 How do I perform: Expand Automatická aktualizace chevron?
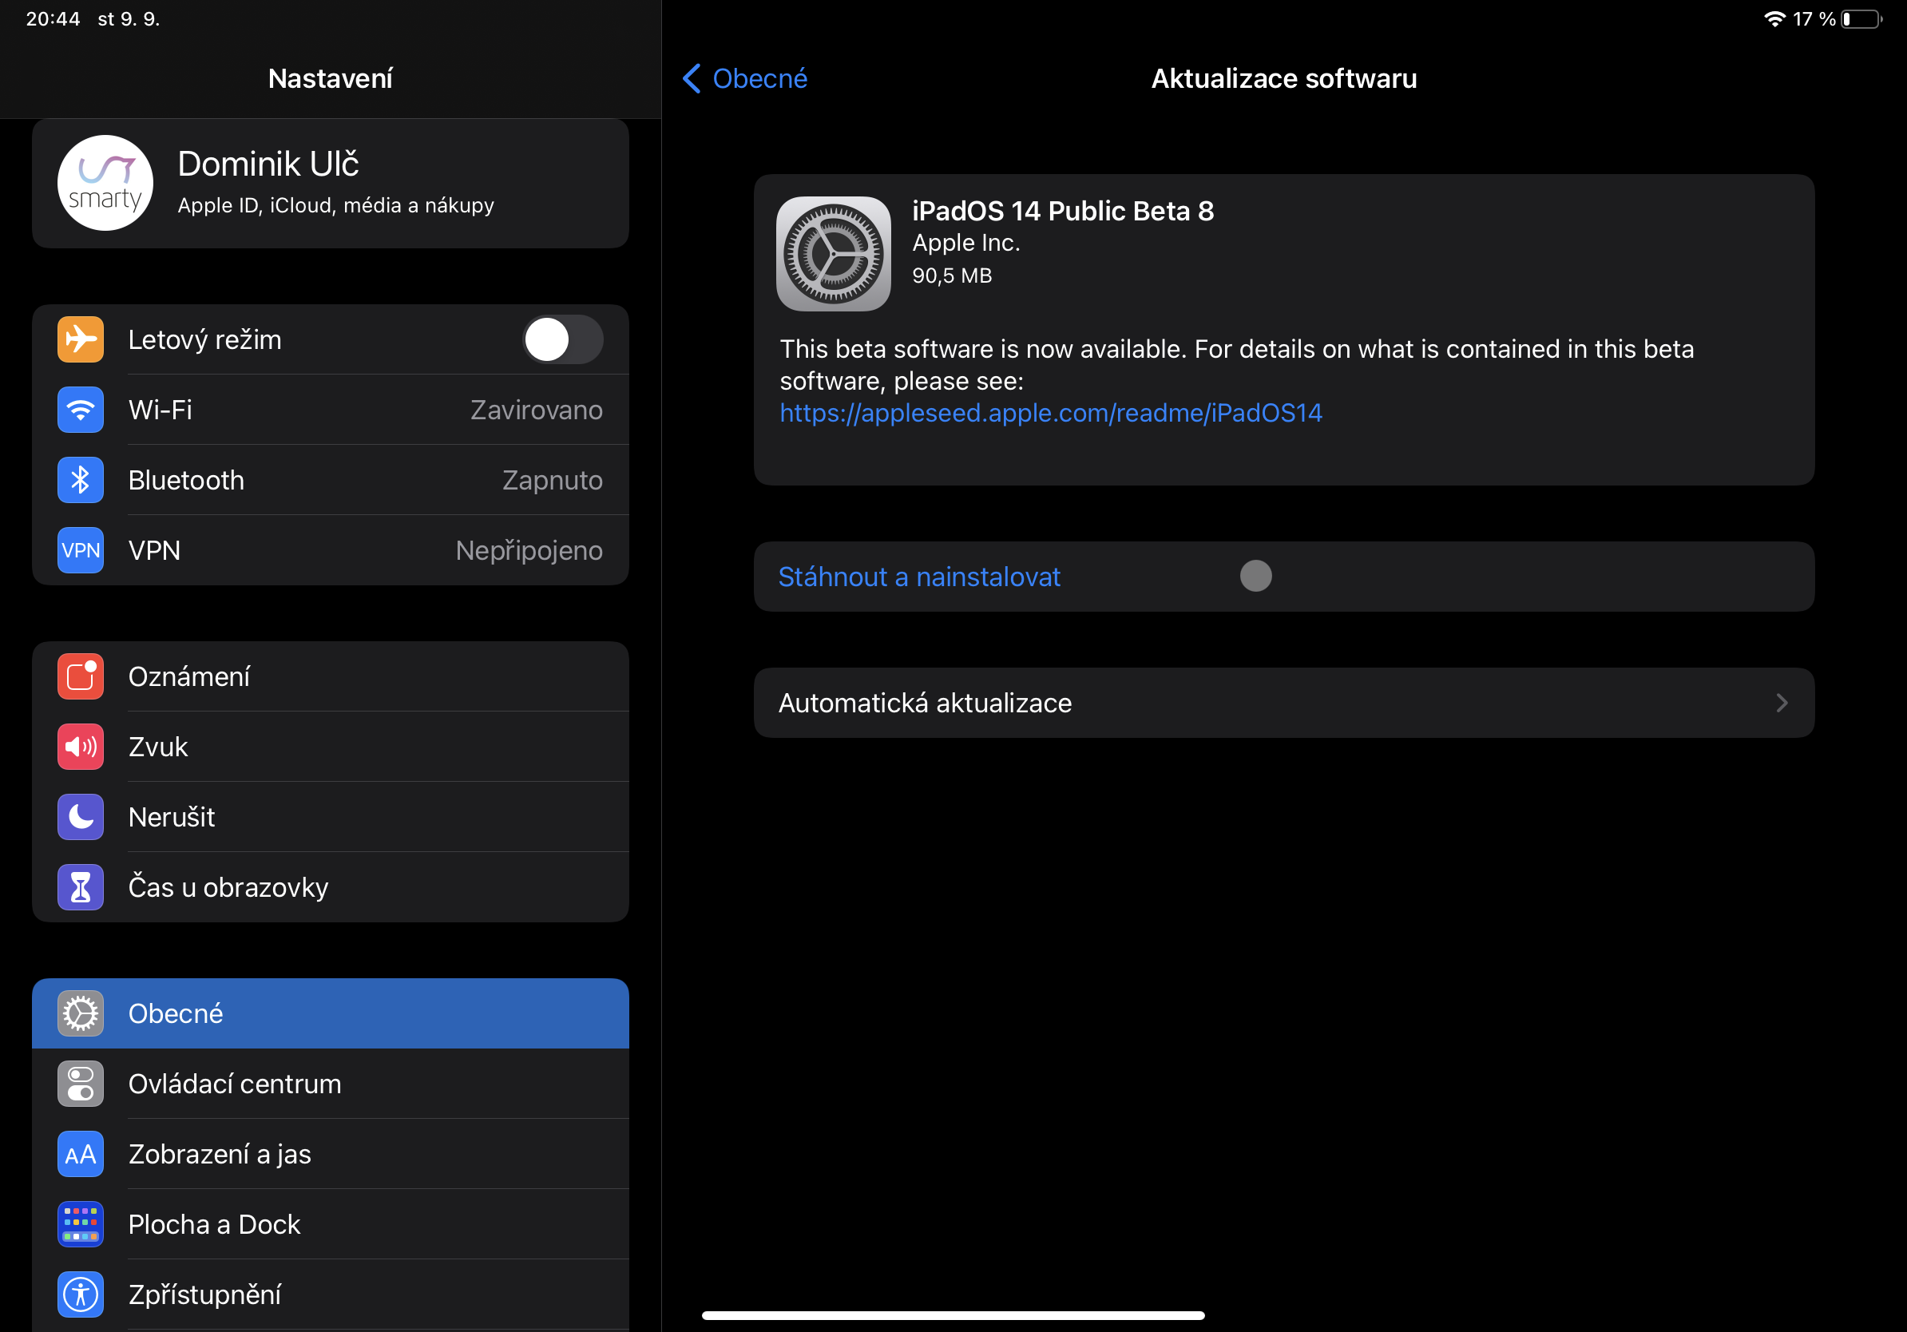[1782, 704]
